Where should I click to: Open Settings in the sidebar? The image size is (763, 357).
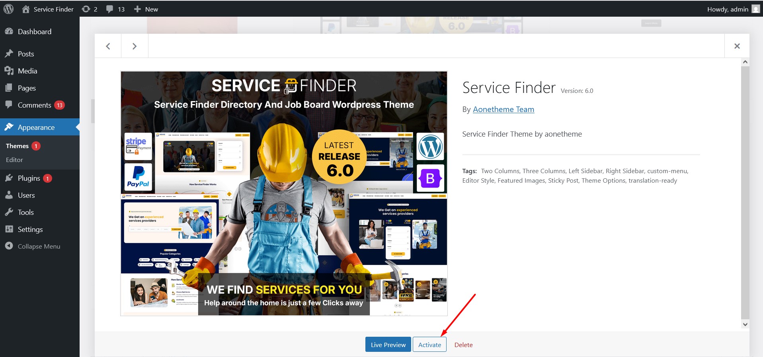point(40,229)
